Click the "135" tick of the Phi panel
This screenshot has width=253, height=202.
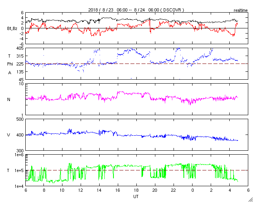20,72
